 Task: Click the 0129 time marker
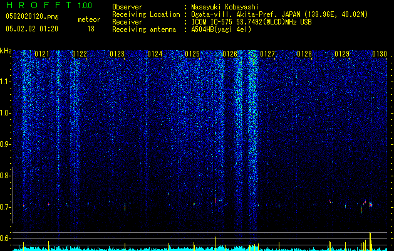click(x=342, y=54)
